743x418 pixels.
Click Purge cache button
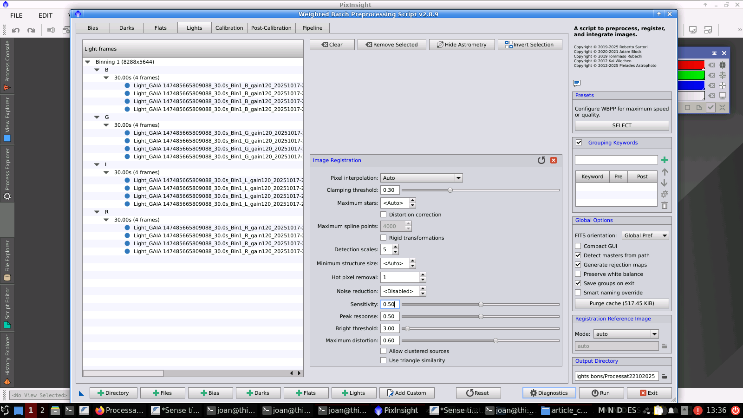pos(622,303)
